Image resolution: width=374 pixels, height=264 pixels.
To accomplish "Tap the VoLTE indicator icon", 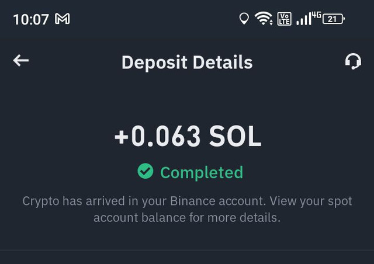I will tap(285, 19).
